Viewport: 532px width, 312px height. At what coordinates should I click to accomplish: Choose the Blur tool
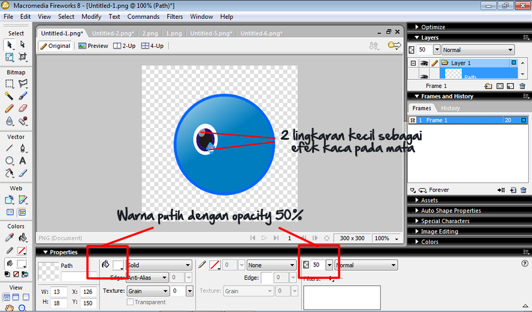pyautogui.click(x=10, y=121)
